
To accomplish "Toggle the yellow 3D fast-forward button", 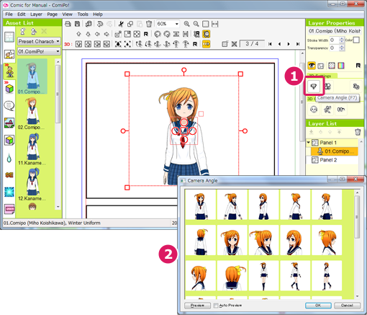I will pos(206,44).
